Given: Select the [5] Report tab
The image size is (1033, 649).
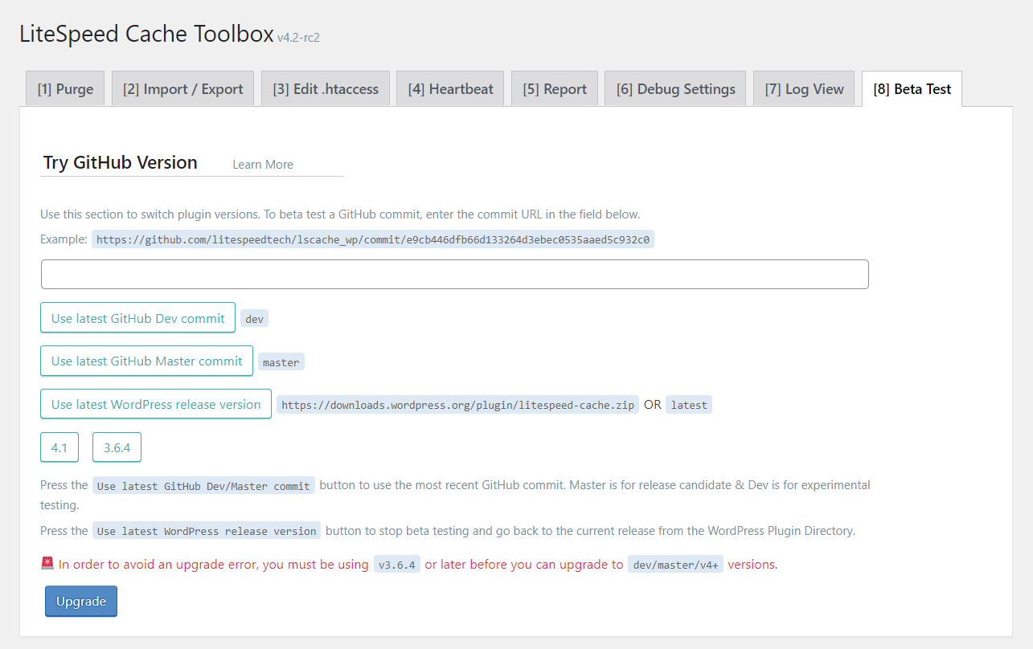Looking at the screenshot, I should point(555,88).
